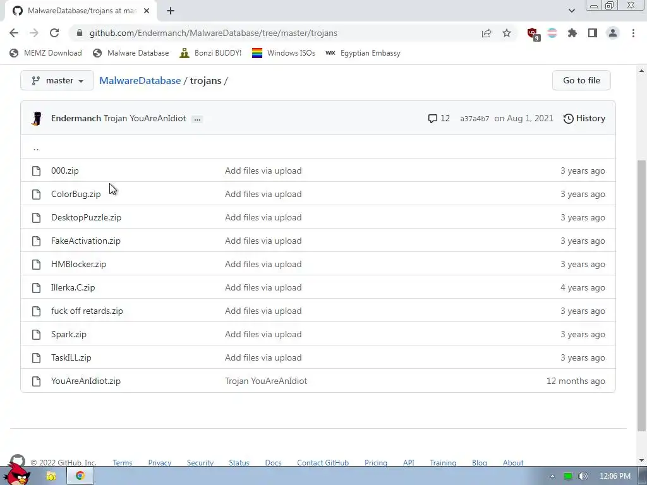Screen dimensions: 647x485
Task: Click '12 months ago' timestamp
Action: (576, 381)
